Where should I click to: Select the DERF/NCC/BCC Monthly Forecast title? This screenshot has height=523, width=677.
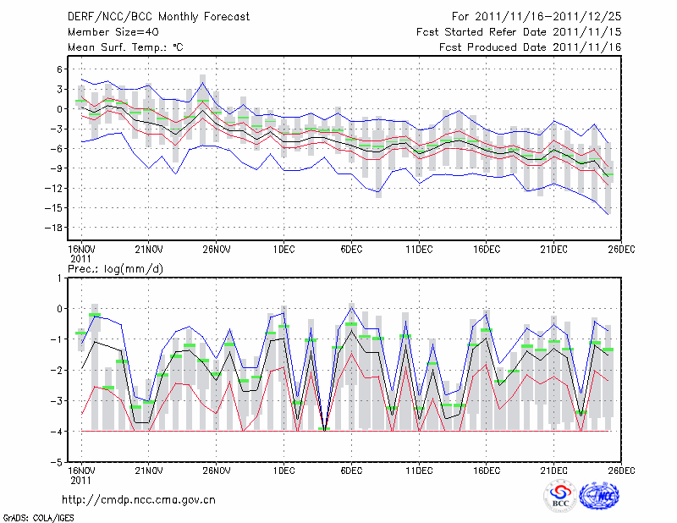tap(161, 16)
